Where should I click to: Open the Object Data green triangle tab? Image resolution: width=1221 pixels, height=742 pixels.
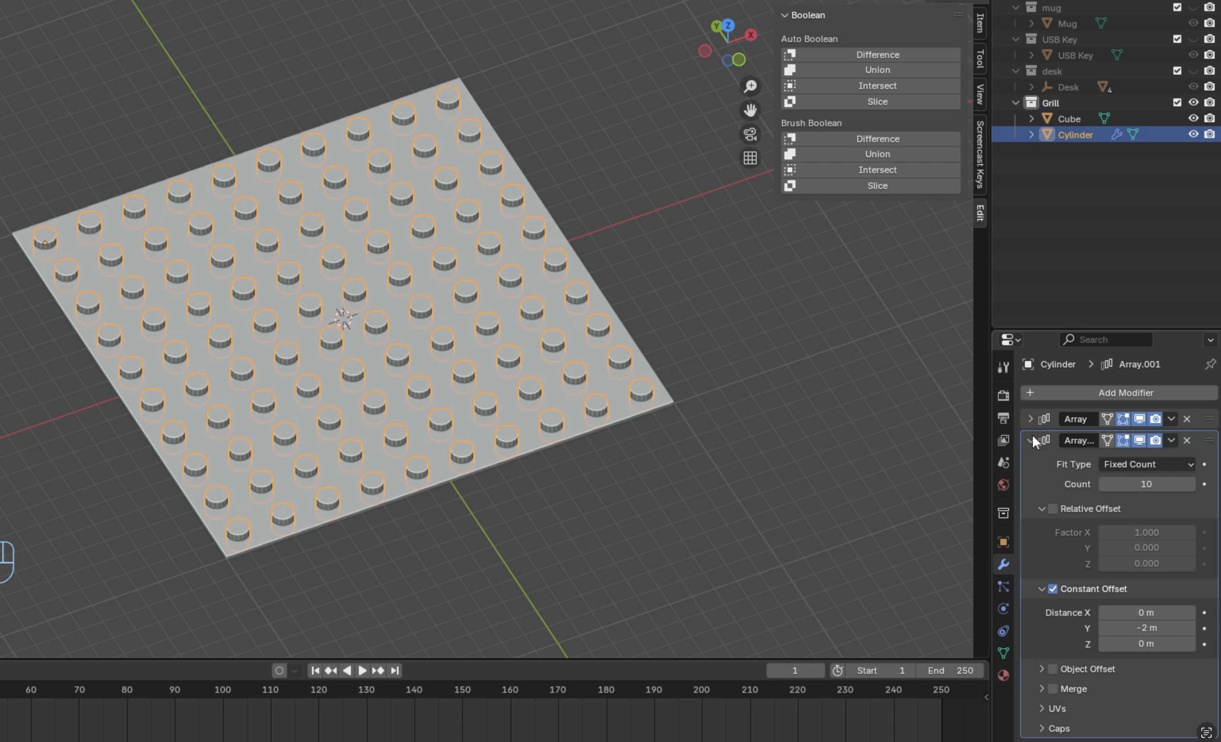1003,654
